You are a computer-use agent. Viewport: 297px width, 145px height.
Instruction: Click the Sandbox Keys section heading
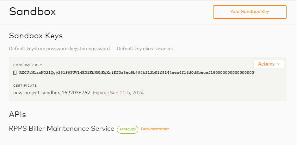tap(36, 36)
